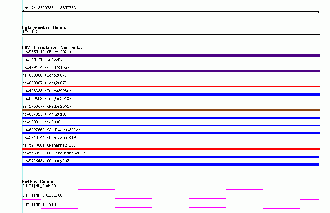
Task: Open variant nsv833386 (Wong2007)
Action: [44, 75]
